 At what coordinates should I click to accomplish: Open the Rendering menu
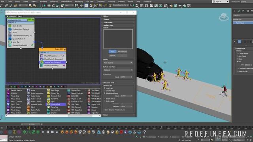point(79,2)
